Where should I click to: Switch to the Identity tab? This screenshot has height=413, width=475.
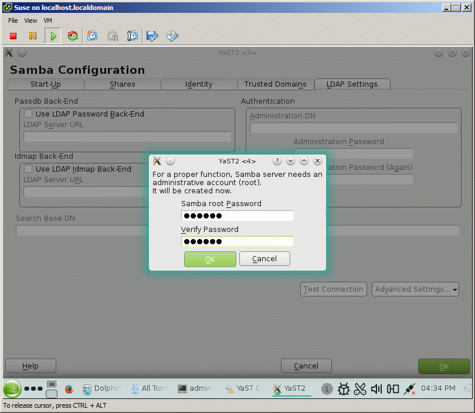click(x=199, y=84)
